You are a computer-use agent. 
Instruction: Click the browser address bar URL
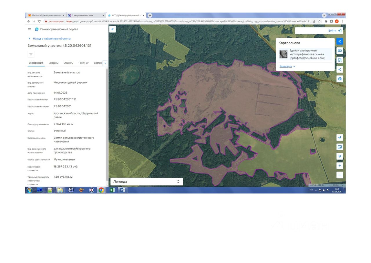coord(188,21)
